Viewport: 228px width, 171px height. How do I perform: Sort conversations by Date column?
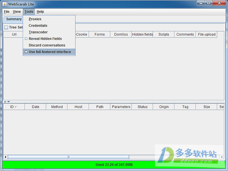coord(35,107)
